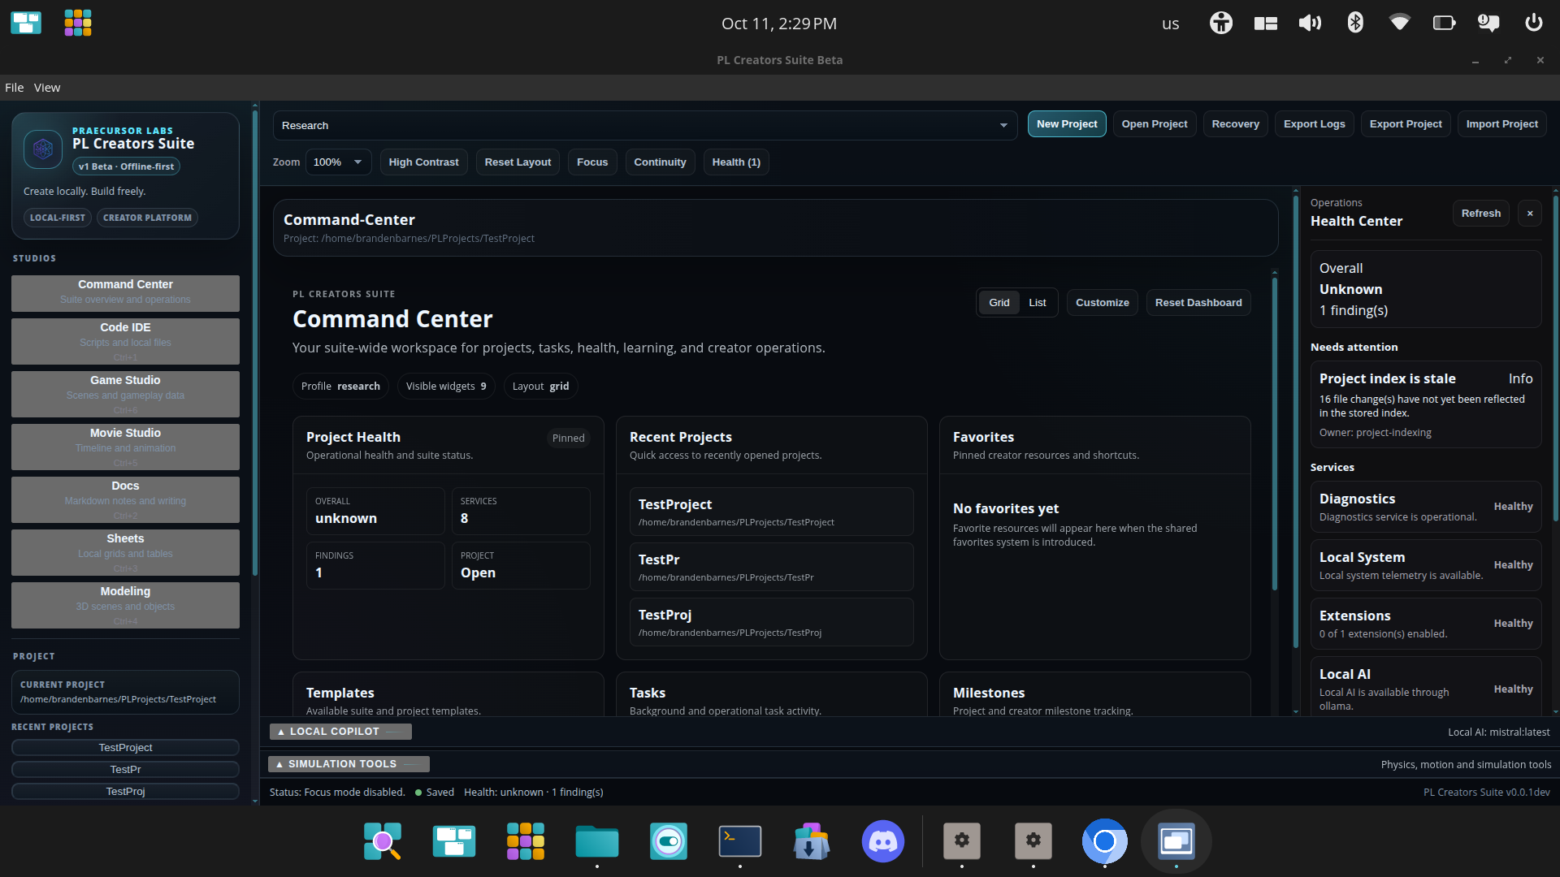Close the Health Center panel

coord(1530,214)
